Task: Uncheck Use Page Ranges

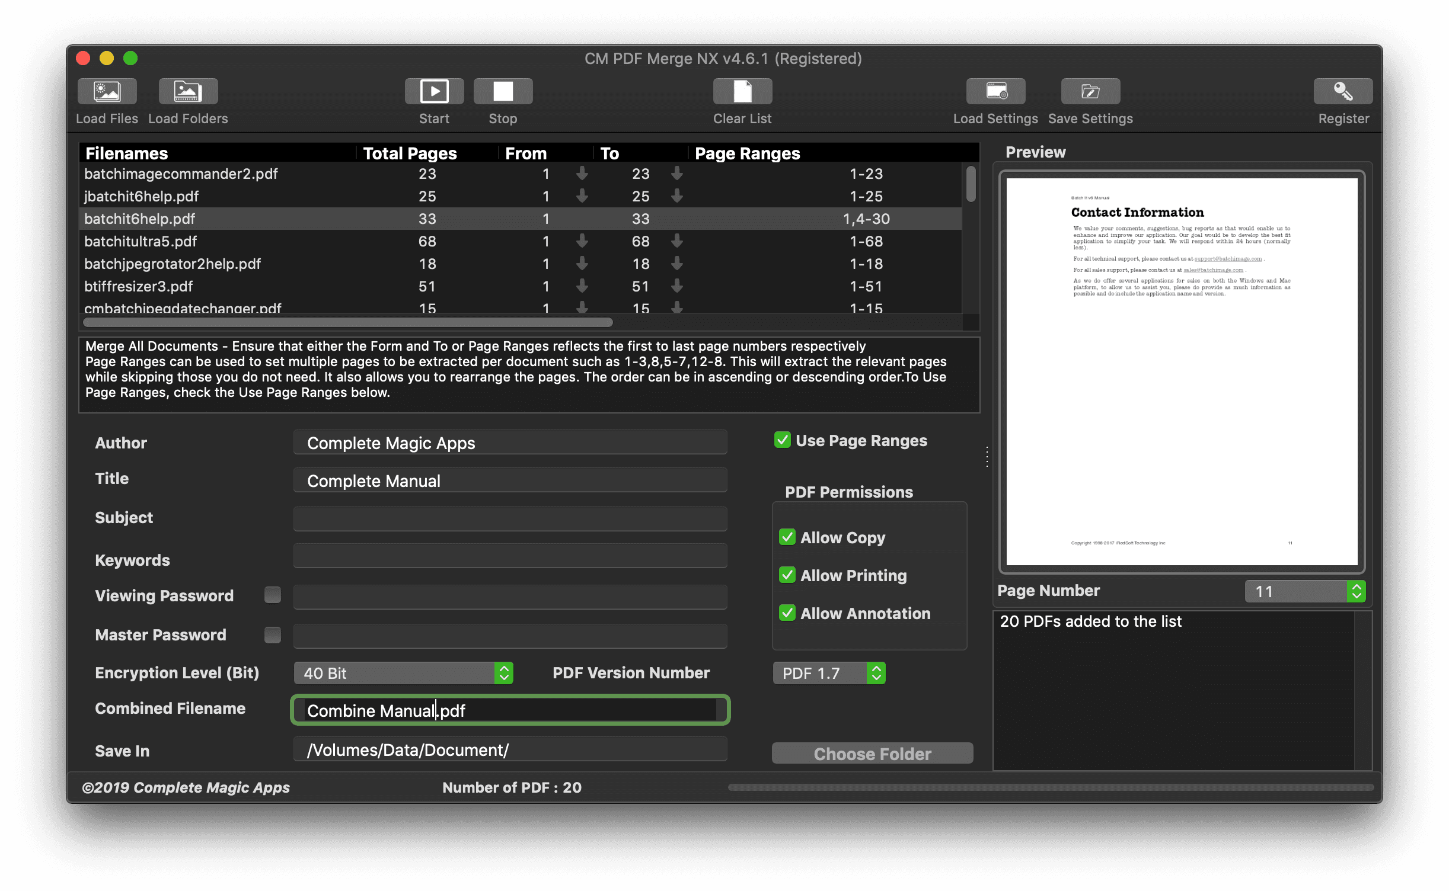Action: point(782,440)
